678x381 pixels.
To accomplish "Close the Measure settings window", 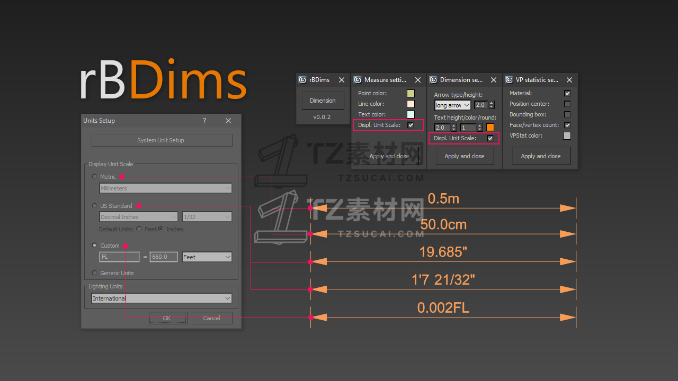I will pyautogui.click(x=418, y=80).
